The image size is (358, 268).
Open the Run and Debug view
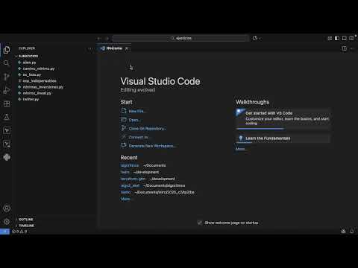coord(7,90)
